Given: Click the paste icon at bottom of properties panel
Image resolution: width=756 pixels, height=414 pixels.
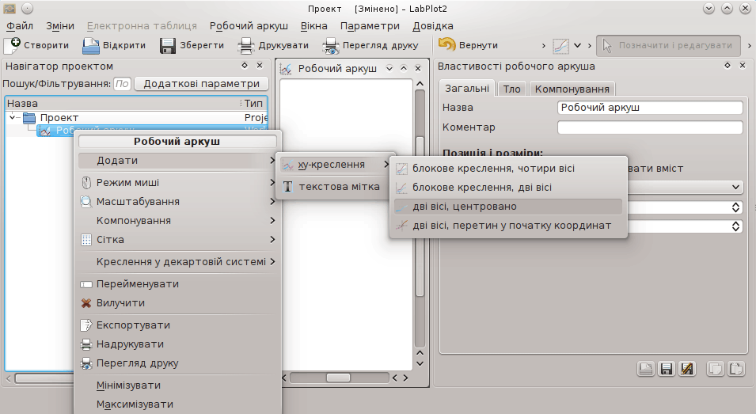Looking at the screenshot, I should point(736,368).
